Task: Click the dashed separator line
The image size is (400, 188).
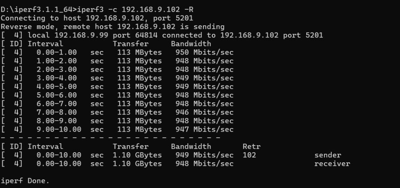Action: click(x=111, y=138)
